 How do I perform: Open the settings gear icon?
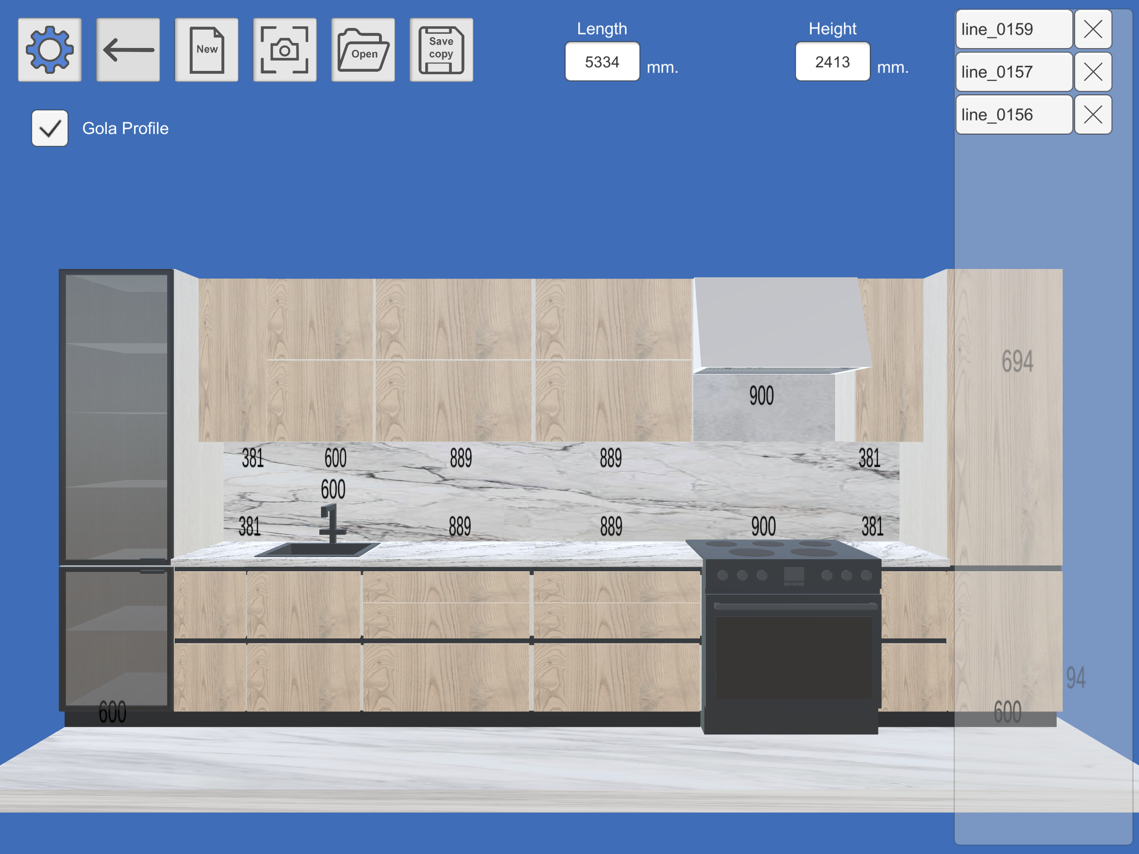point(50,50)
